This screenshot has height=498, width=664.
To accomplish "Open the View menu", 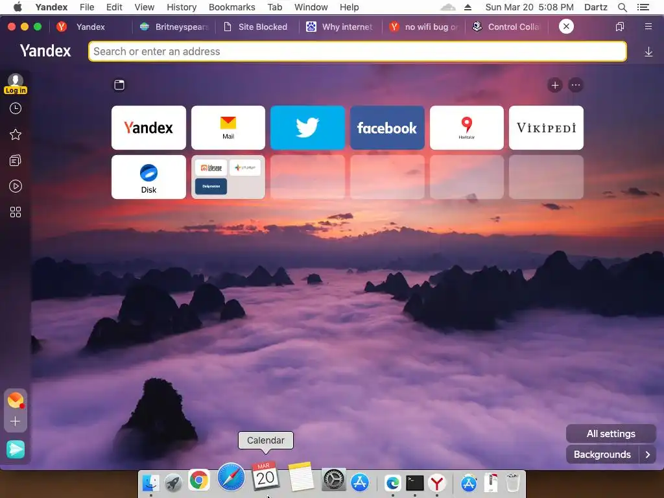I will coord(145,7).
